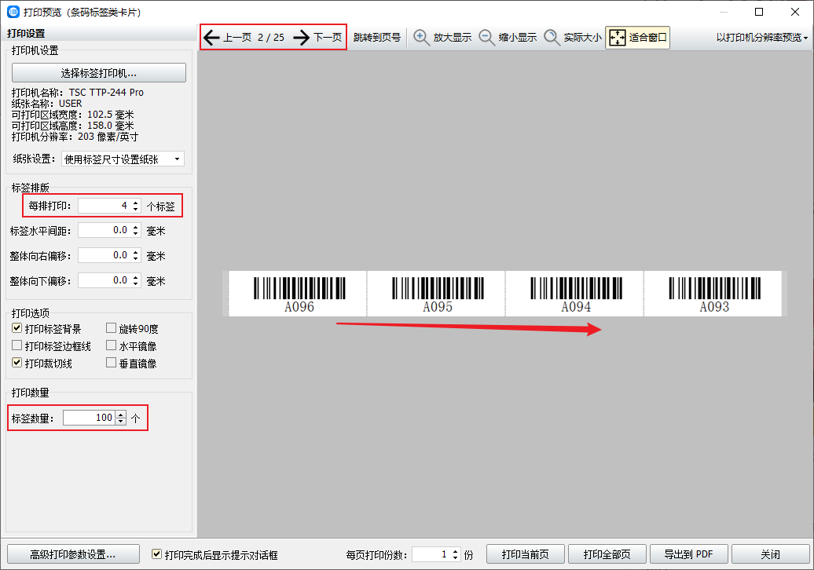Click 放大显示 label in toolbar

click(x=453, y=38)
